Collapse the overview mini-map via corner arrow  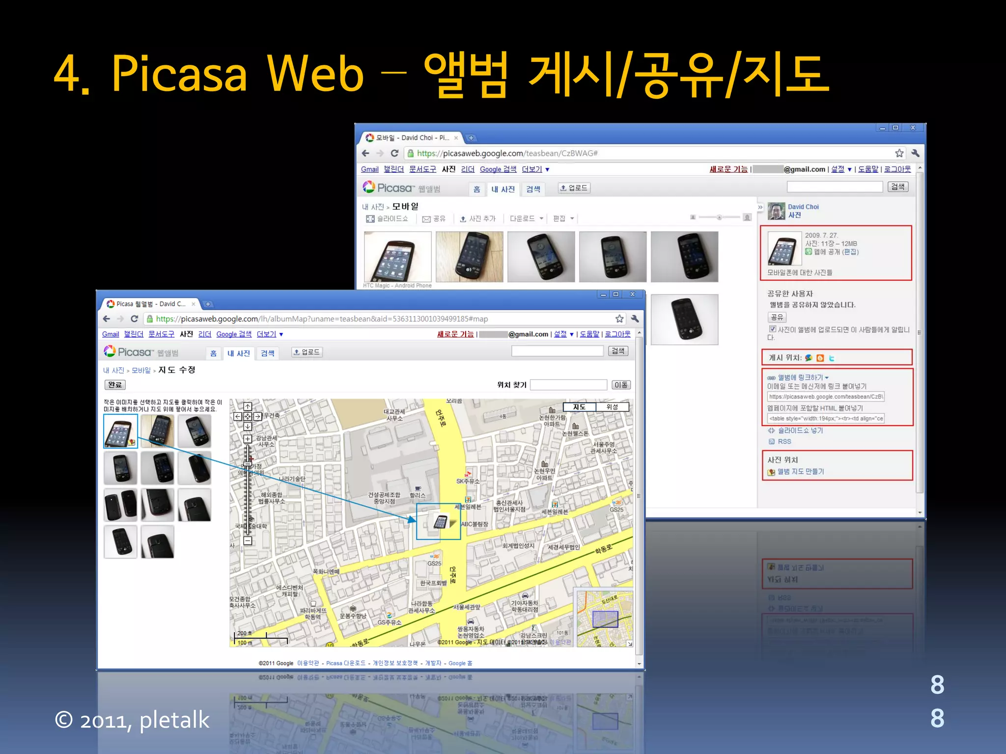(x=629, y=644)
